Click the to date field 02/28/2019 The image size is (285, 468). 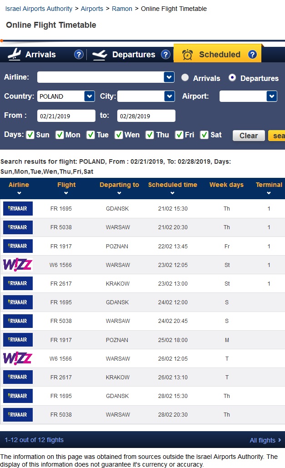coord(146,116)
